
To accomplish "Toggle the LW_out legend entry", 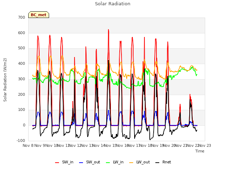I will 139,162.
